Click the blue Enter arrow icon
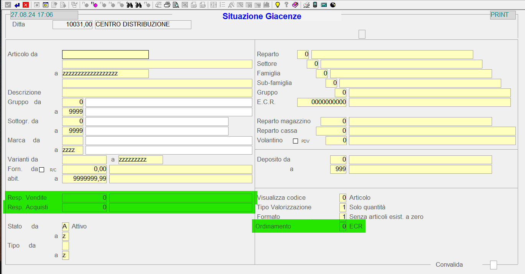 tap(17, 5)
